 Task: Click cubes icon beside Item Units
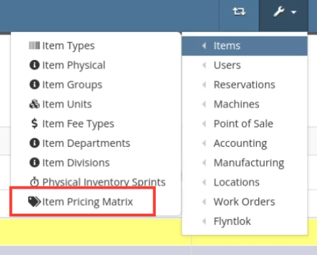tap(35, 104)
